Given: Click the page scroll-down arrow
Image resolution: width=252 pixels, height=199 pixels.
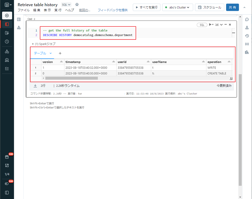Looking at the screenshot, I should tap(240, 197).
